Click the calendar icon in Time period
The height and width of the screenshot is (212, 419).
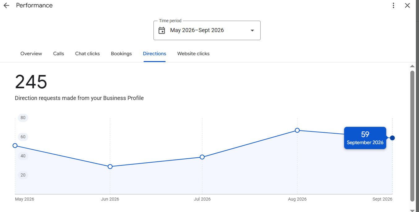click(162, 30)
